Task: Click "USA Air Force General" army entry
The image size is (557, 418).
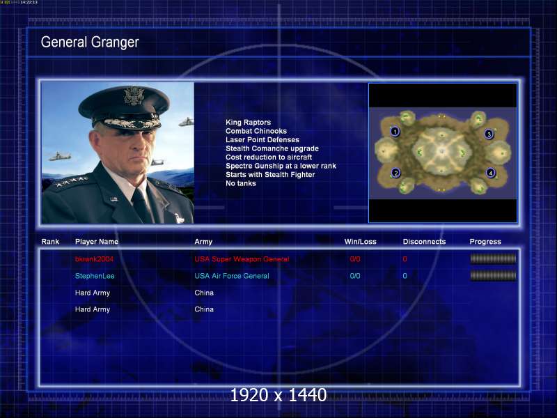Action: [x=232, y=276]
